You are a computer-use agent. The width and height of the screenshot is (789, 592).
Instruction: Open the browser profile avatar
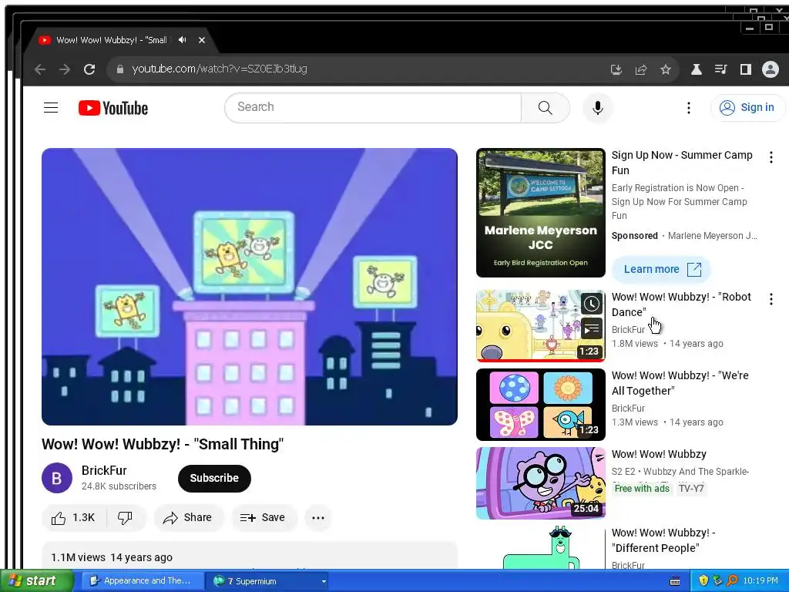(770, 69)
